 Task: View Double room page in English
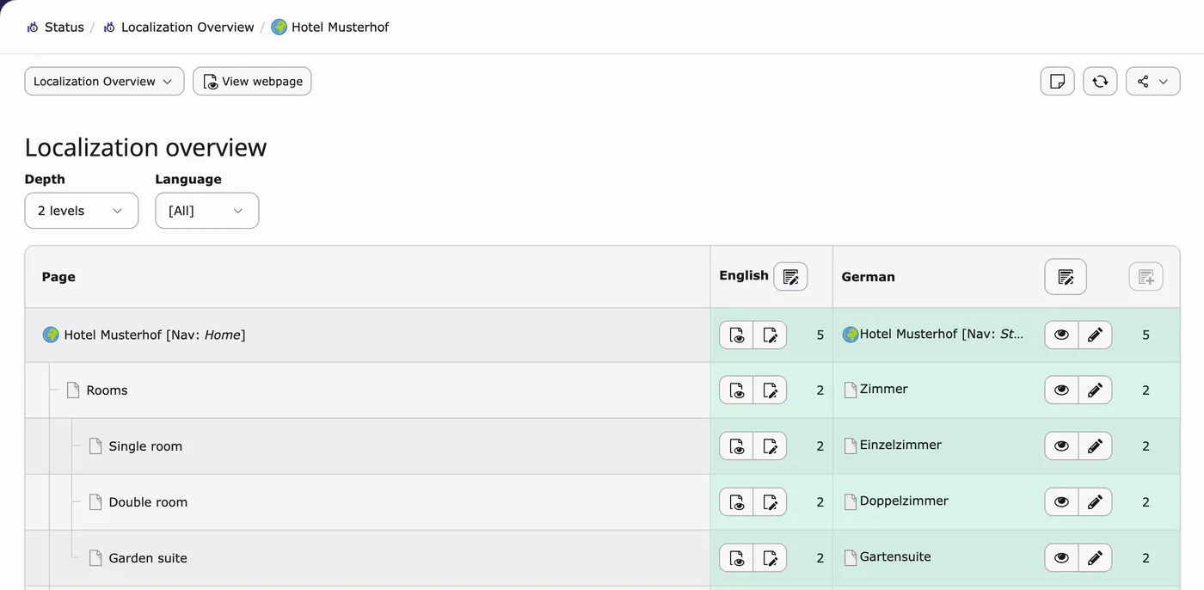(x=736, y=502)
